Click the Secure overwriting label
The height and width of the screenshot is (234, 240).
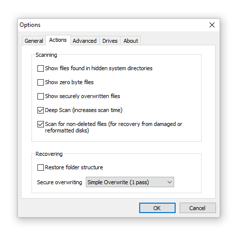click(x=59, y=182)
